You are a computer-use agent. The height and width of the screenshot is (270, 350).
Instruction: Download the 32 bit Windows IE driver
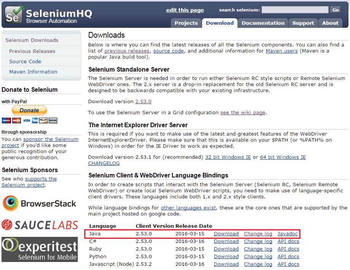228,157
